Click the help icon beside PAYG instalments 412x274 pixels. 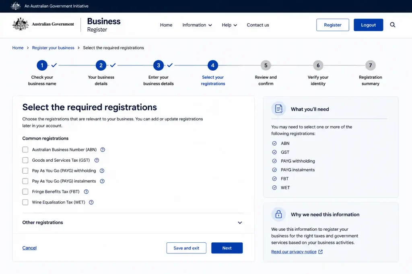102,181
